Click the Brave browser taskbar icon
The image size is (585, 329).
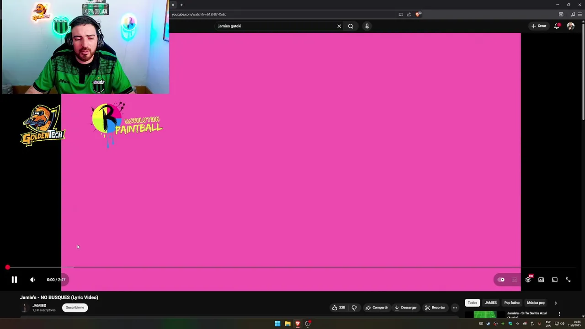point(298,324)
